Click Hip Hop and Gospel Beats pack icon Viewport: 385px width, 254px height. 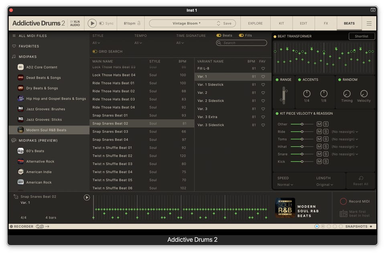pyautogui.click(x=20, y=99)
